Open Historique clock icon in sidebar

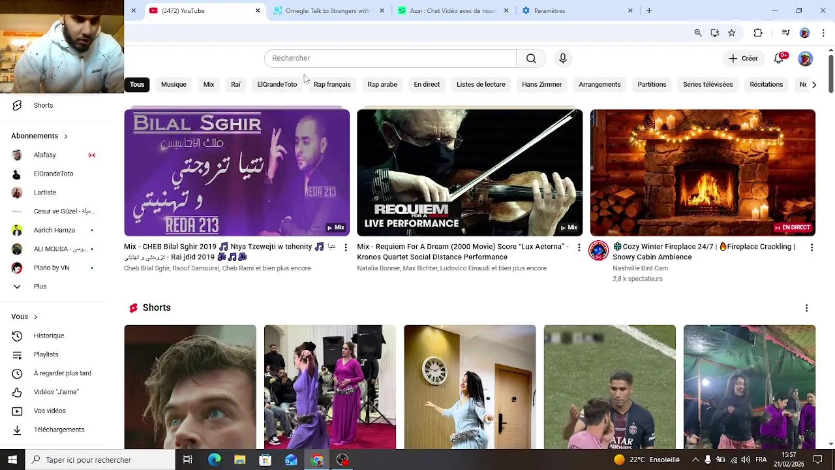[18, 336]
